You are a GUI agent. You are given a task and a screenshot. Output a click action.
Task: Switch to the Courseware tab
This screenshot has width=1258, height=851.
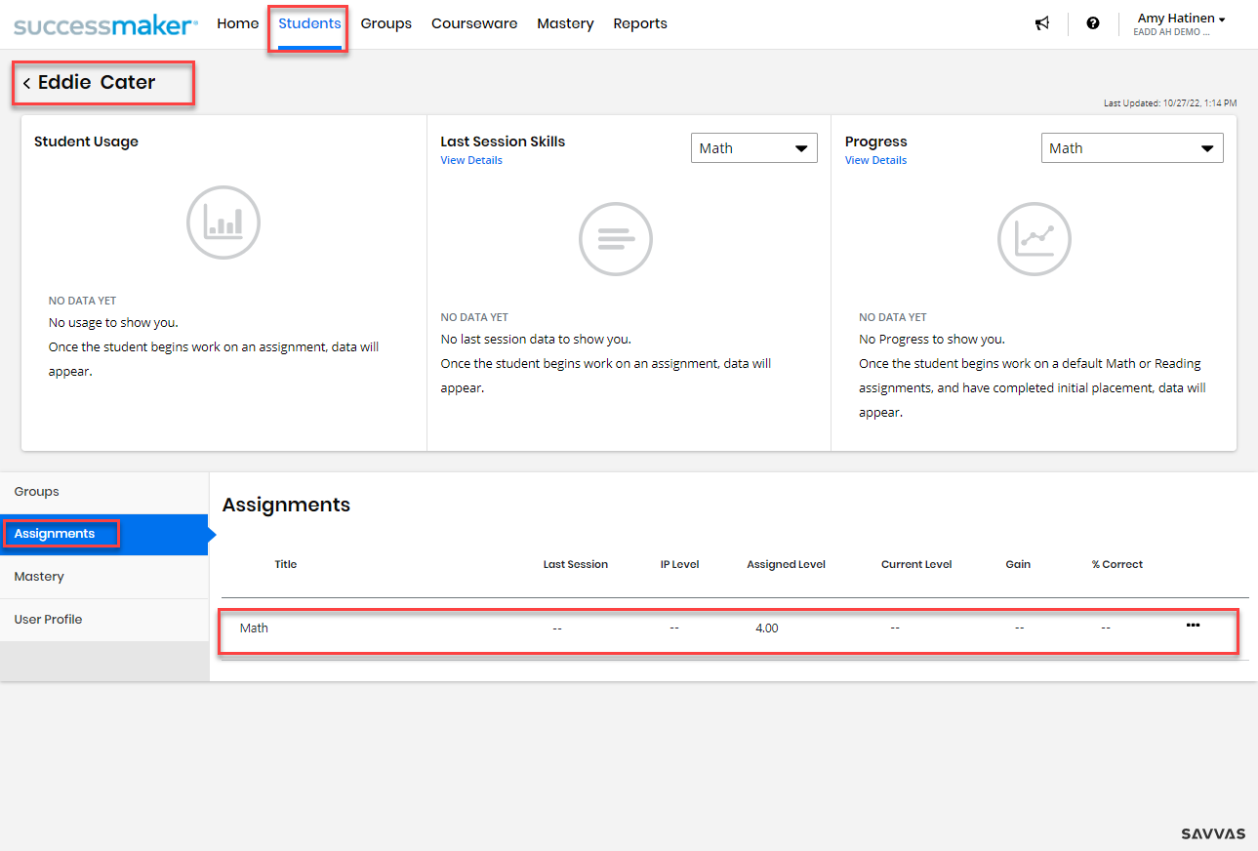pos(474,23)
